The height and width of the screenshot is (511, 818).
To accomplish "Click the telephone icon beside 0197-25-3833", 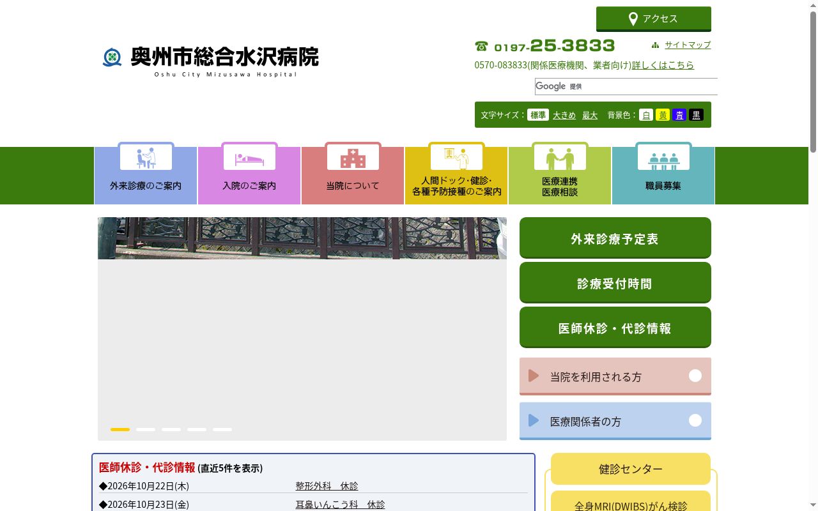I will 481,46.
